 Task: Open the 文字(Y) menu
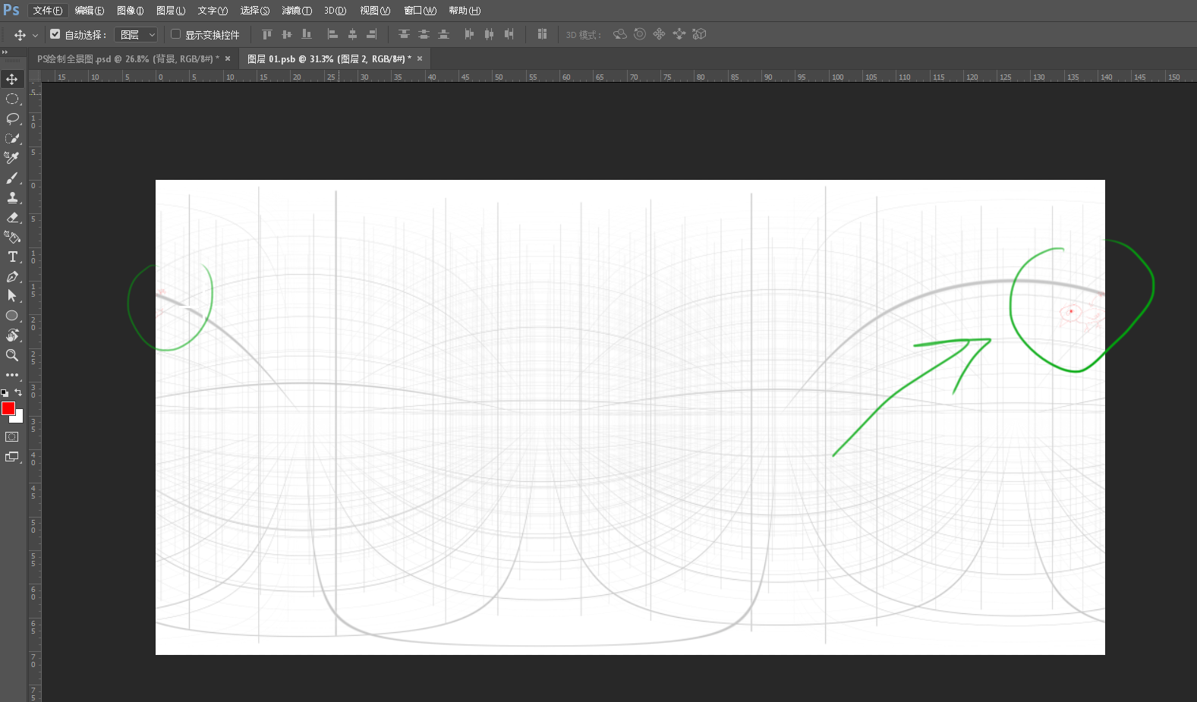213,11
